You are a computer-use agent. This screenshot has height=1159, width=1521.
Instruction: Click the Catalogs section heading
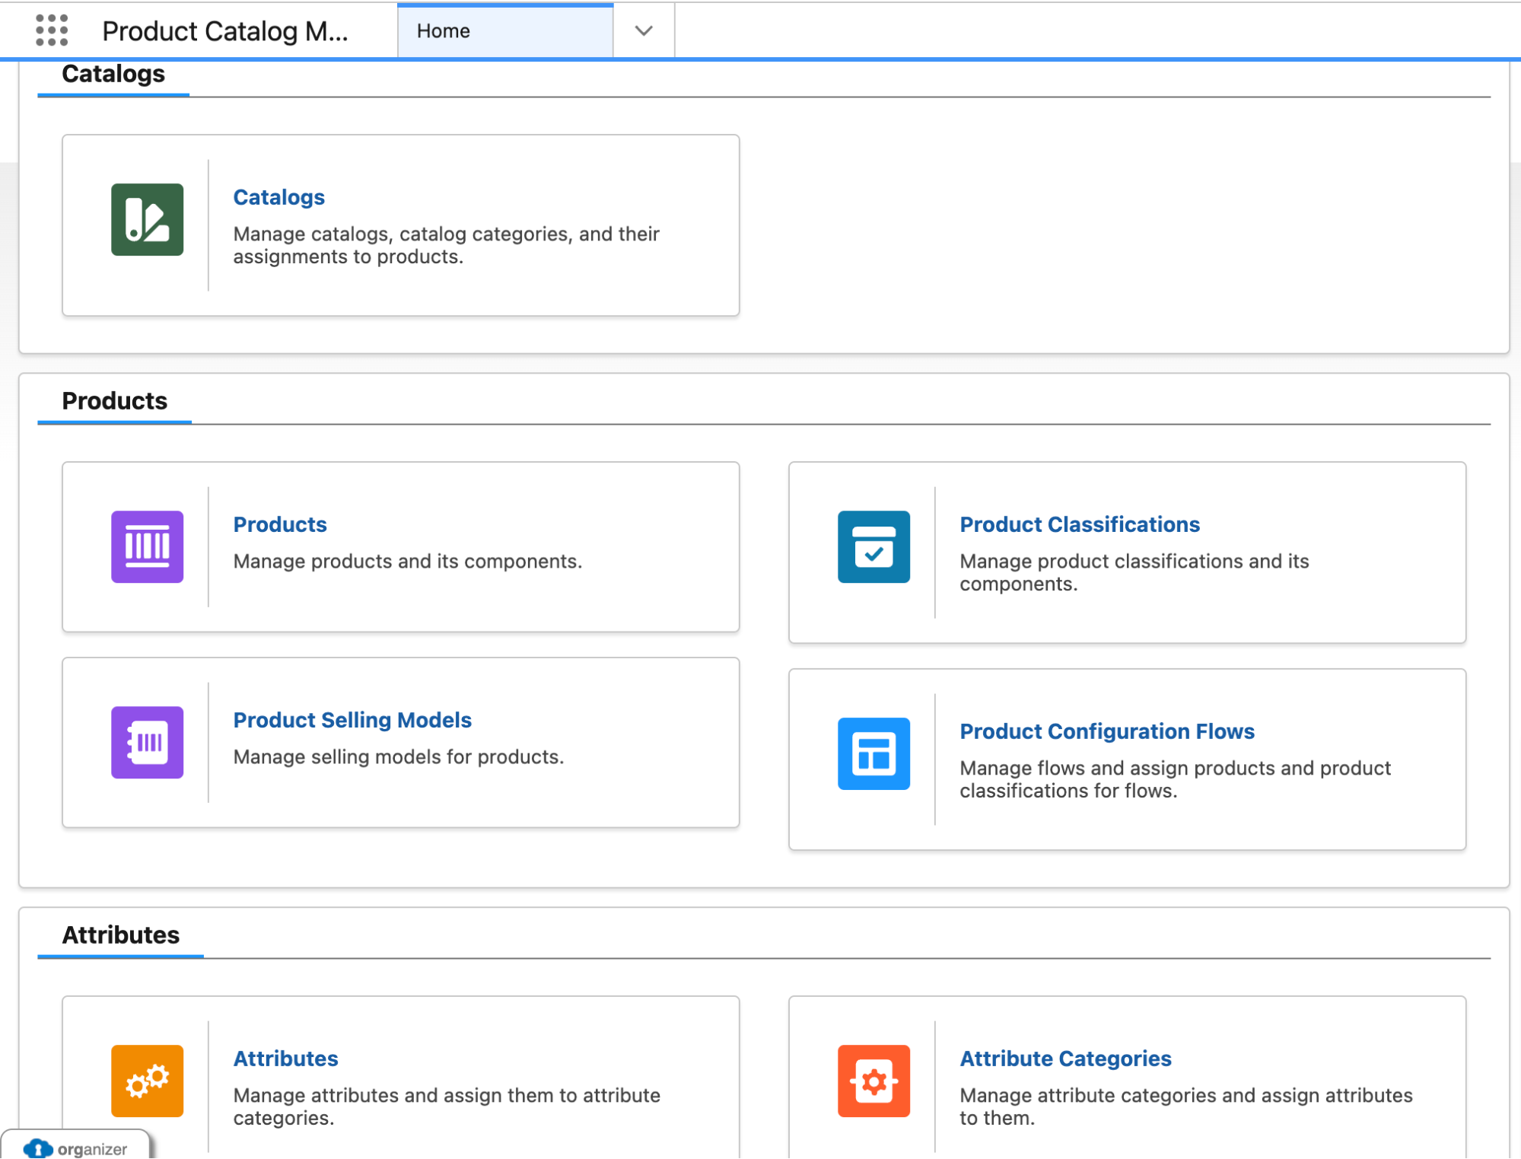[x=113, y=74]
